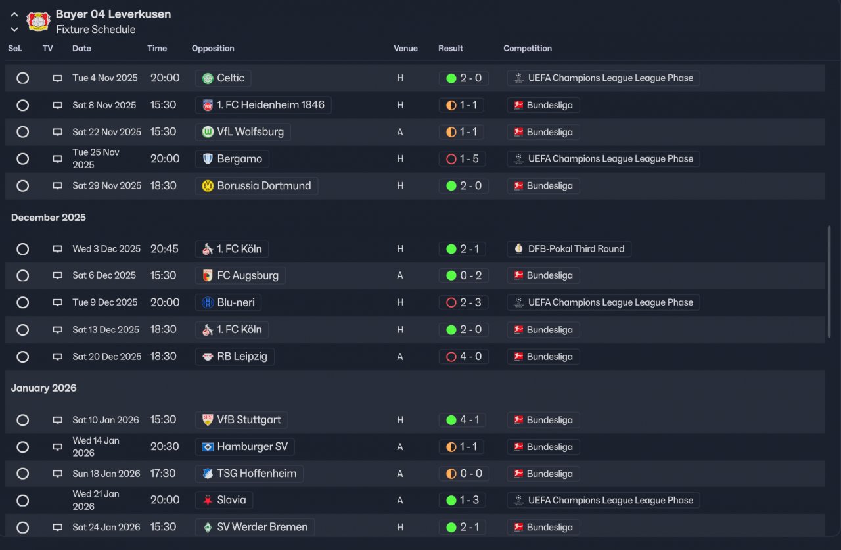The width and height of the screenshot is (841, 550).
Task: Click the Opposition column header
Action: (213, 49)
